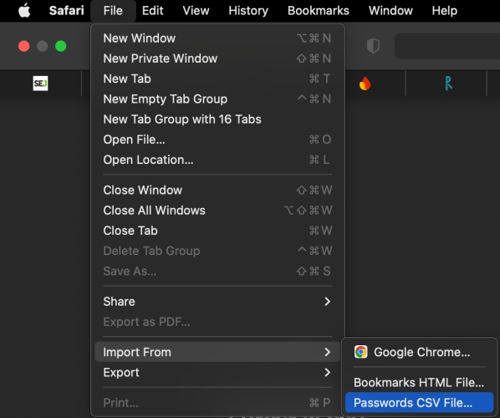Open the View menu

pos(196,11)
